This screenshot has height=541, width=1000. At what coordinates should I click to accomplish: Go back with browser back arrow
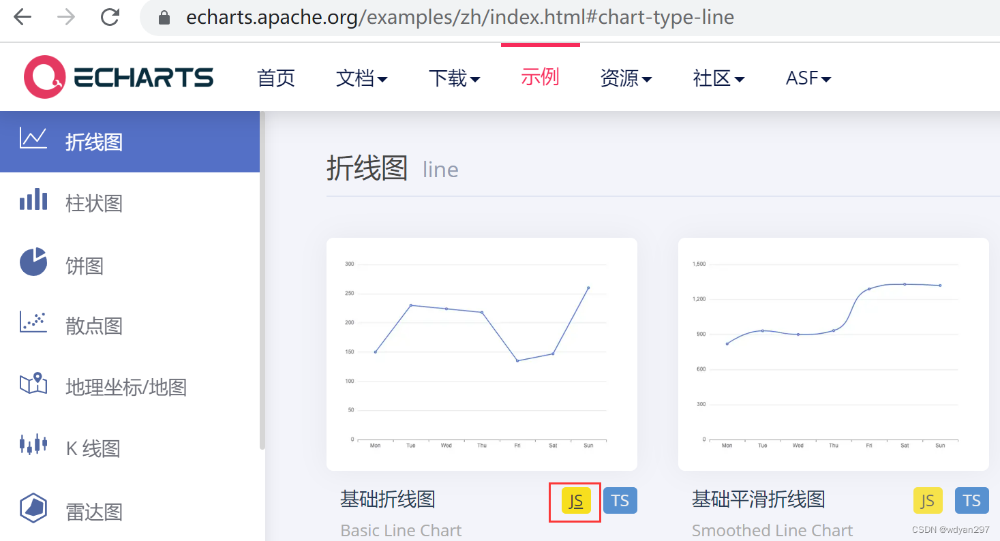22,17
